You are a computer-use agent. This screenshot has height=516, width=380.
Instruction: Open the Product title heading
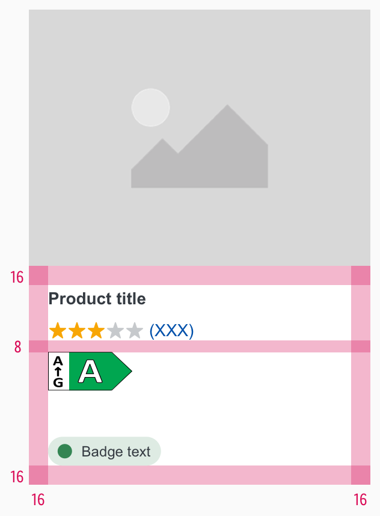click(x=97, y=299)
